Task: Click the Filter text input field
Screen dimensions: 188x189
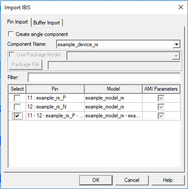Action: click(104, 77)
